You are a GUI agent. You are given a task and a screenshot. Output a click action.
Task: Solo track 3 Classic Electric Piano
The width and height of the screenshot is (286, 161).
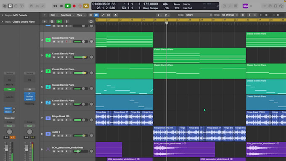point(62,57)
